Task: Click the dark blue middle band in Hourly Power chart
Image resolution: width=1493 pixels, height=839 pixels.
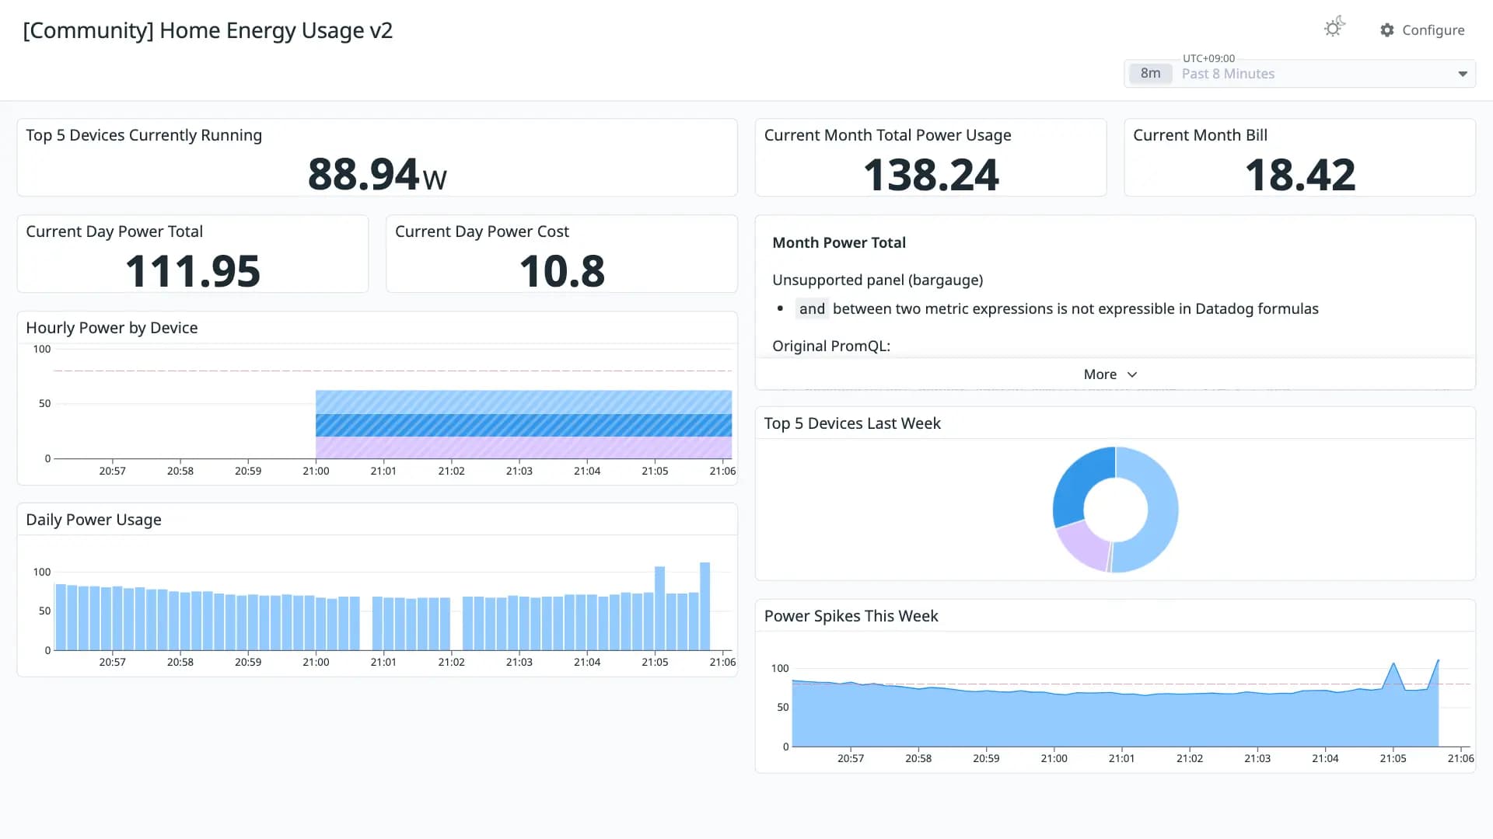Action: pyautogui.click(x=523, y=425)
